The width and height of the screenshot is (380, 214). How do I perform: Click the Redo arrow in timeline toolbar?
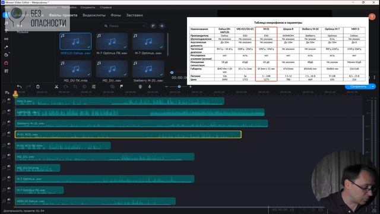[28, 87]
